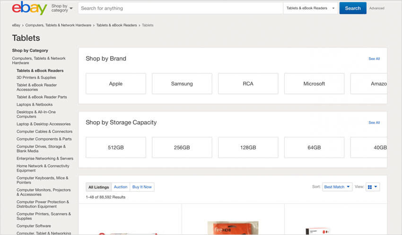This screenshot has height=235, width=402.
Task: Open Tablets & eBook Readers breadcrumb
Action: pyautogui.click(x=116, y=25)
